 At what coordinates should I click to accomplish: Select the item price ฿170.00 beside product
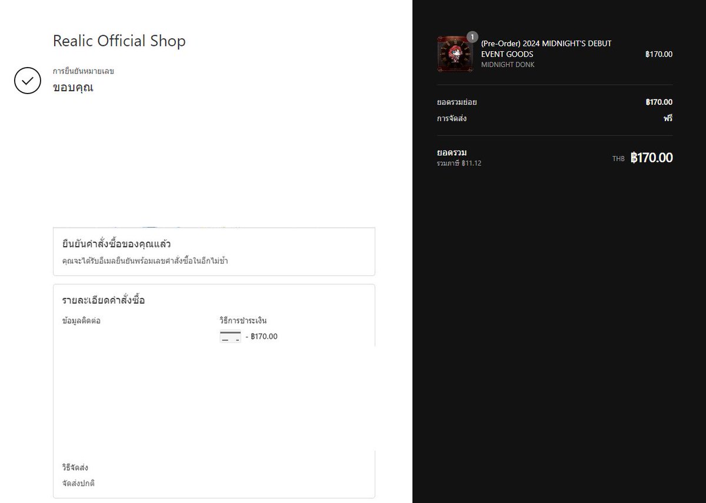pyautogui.click(x=658, y=54)
